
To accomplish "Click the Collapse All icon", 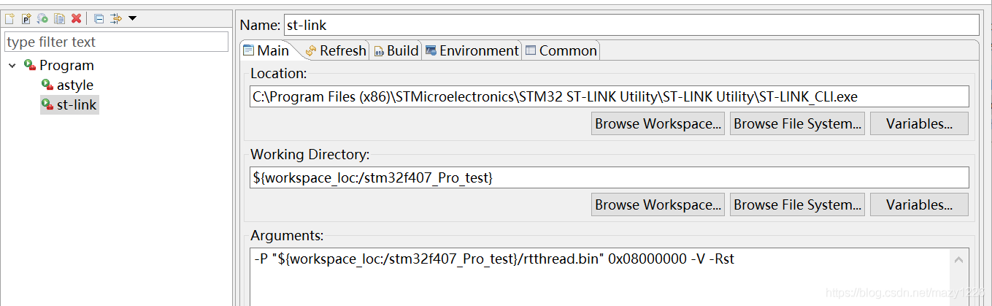I will tap(99, 18).
